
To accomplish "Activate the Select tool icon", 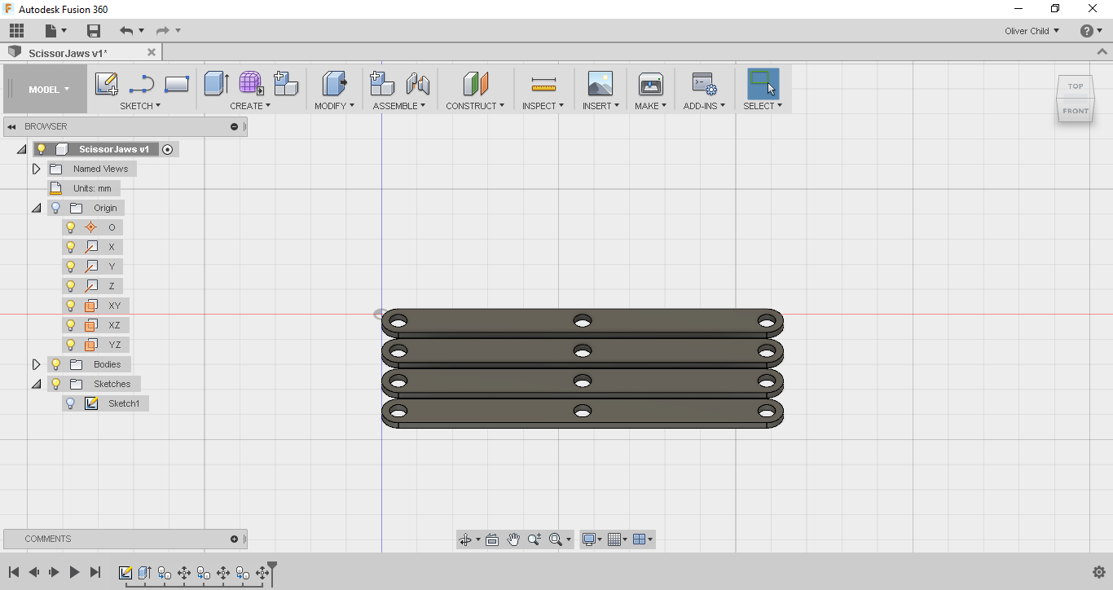I will (763, 84).
